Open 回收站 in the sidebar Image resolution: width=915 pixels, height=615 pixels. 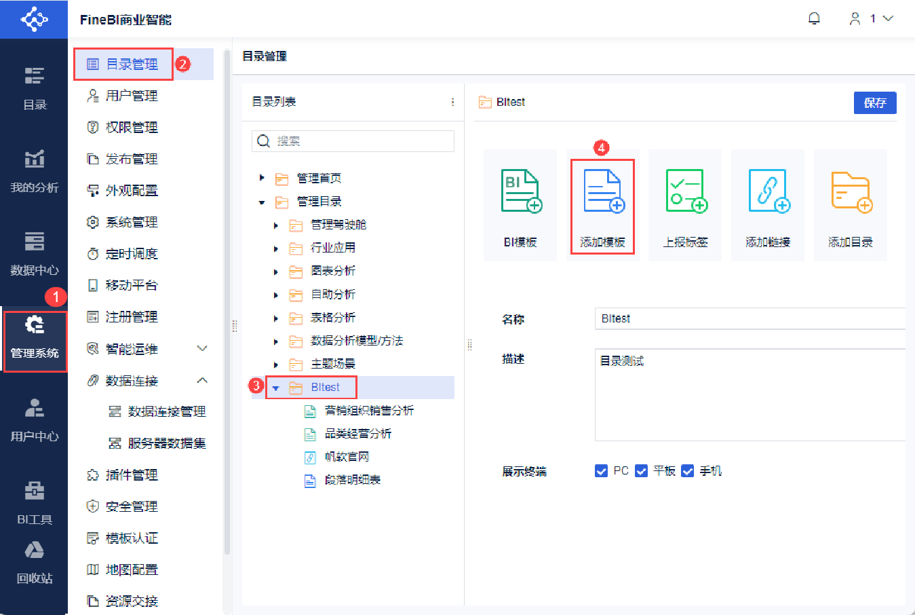[34, 563]
